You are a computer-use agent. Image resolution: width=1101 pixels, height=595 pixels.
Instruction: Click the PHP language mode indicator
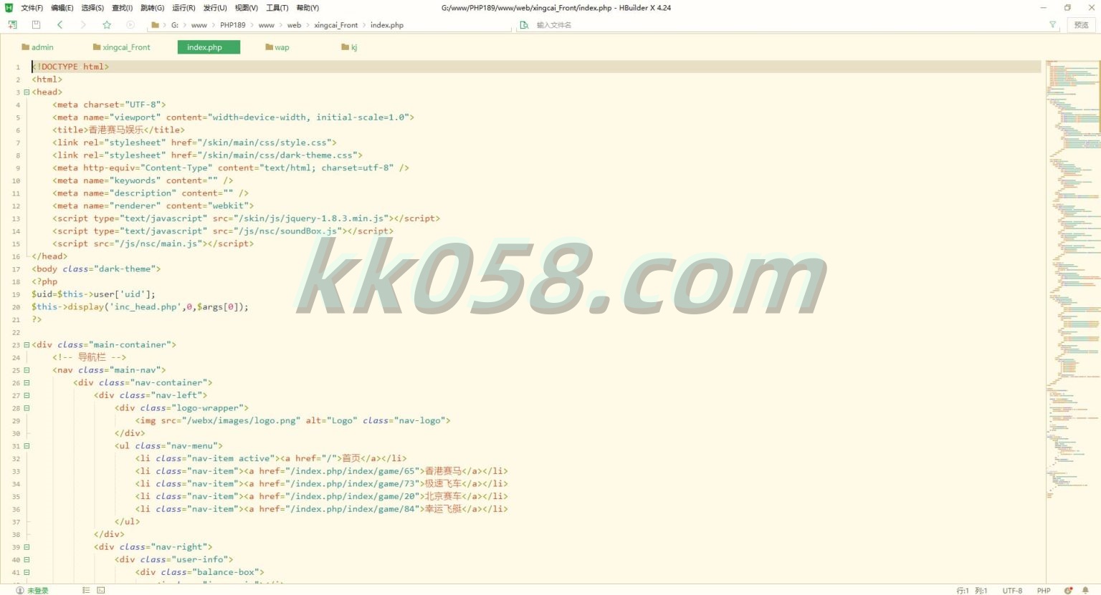(x=1044, y=591)
